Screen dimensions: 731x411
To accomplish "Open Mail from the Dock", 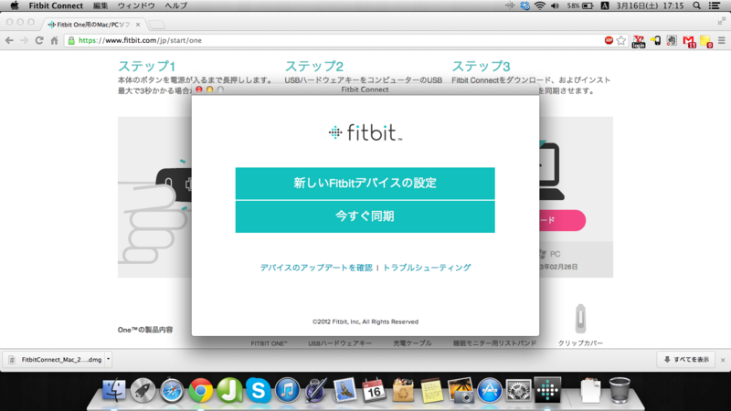I will (345, 390).
